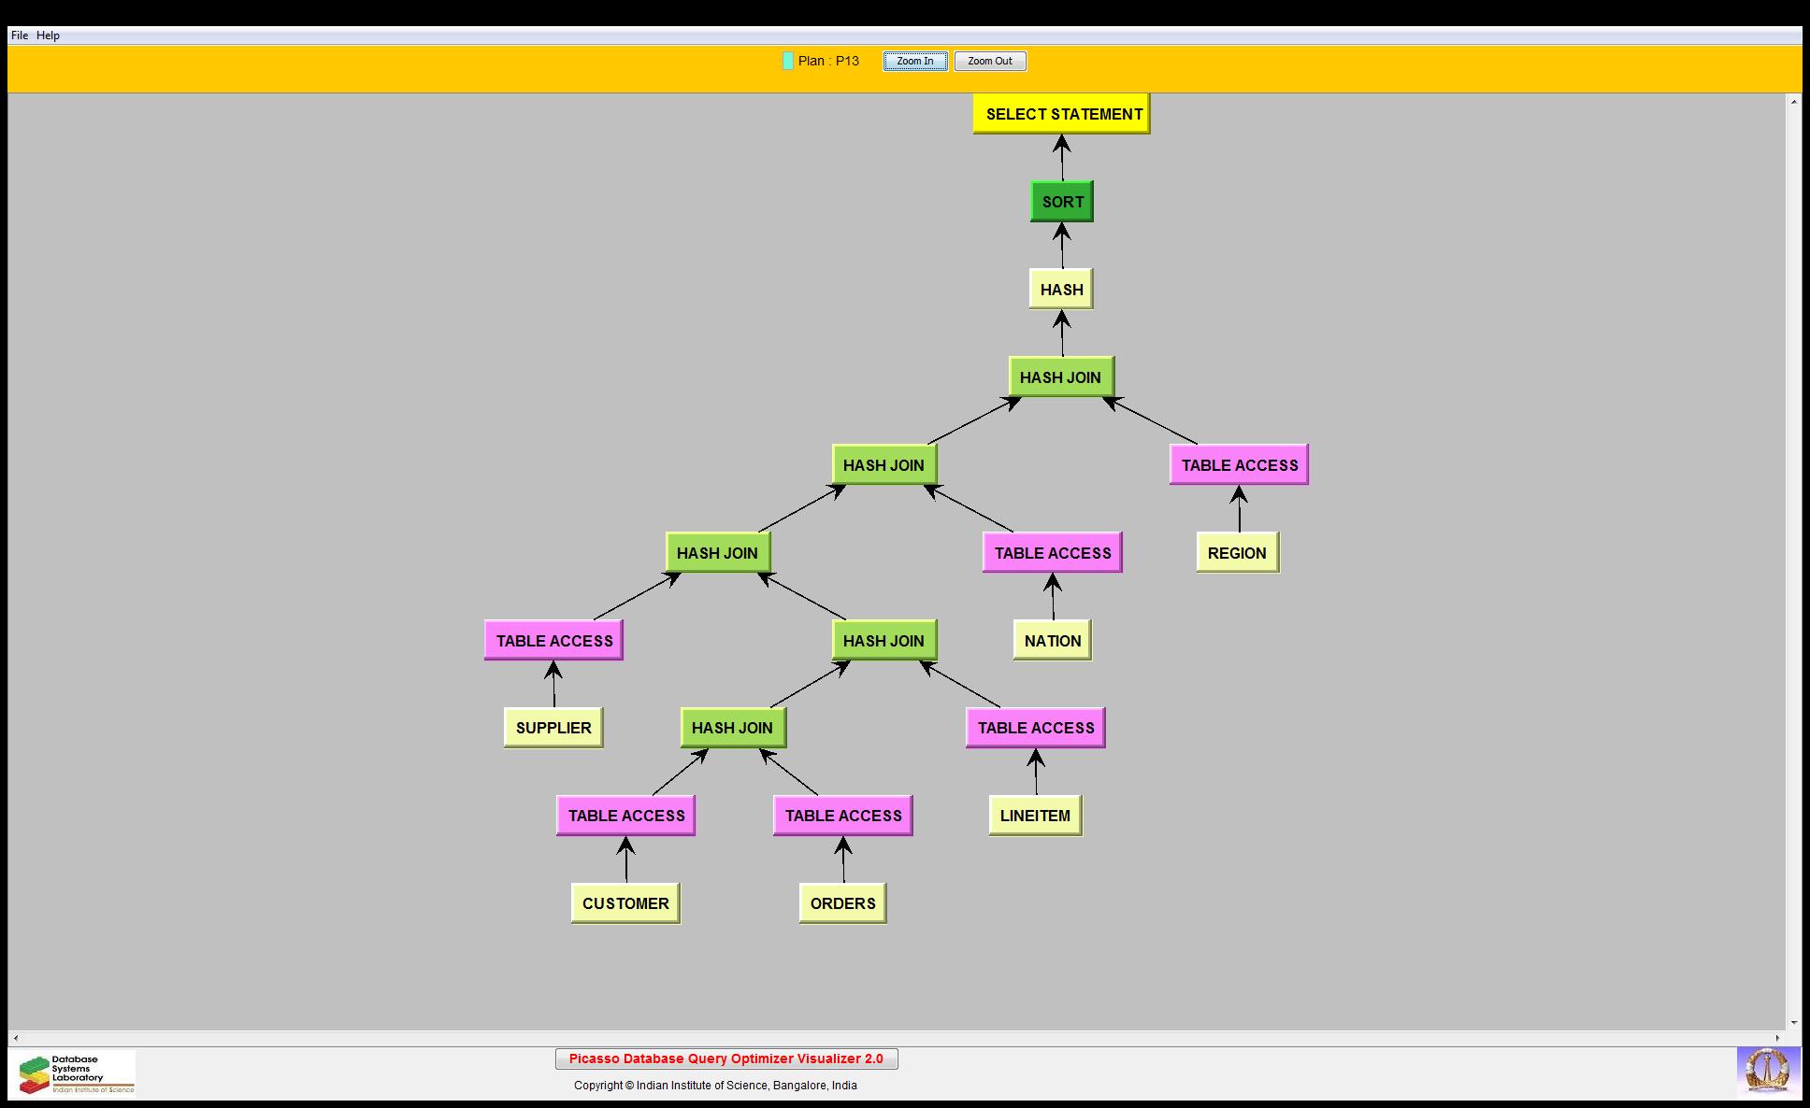1810x1108 pixels.
Task: Click TABLE ACCESS node above REGION
Action: click(x=1239, y=465)
